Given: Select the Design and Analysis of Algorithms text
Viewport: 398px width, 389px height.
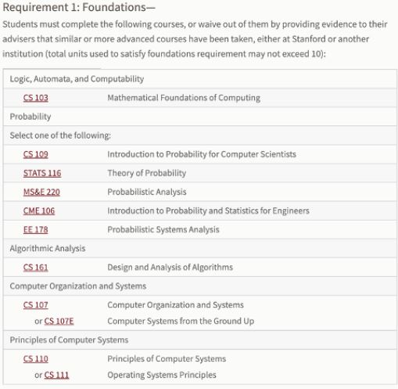Looking at the screenshot, I should (x=170, y=267).
